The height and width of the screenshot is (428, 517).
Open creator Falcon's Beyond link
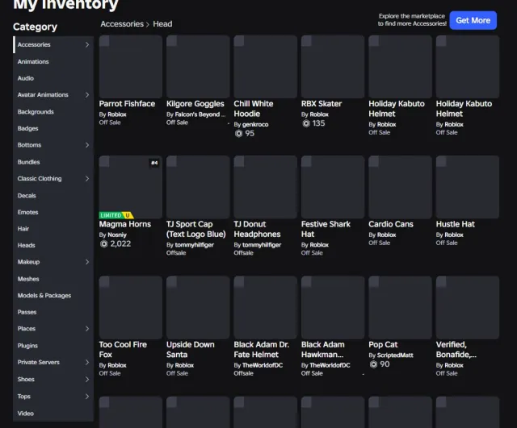[x=200, y=114]
